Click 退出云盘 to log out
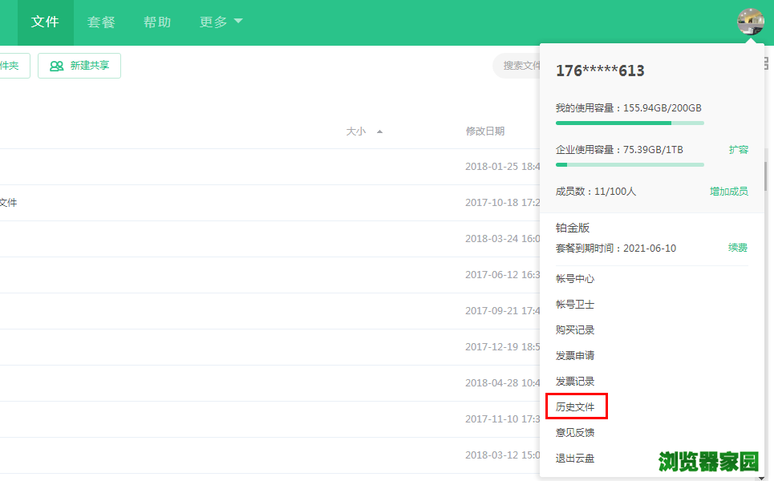 575,459
